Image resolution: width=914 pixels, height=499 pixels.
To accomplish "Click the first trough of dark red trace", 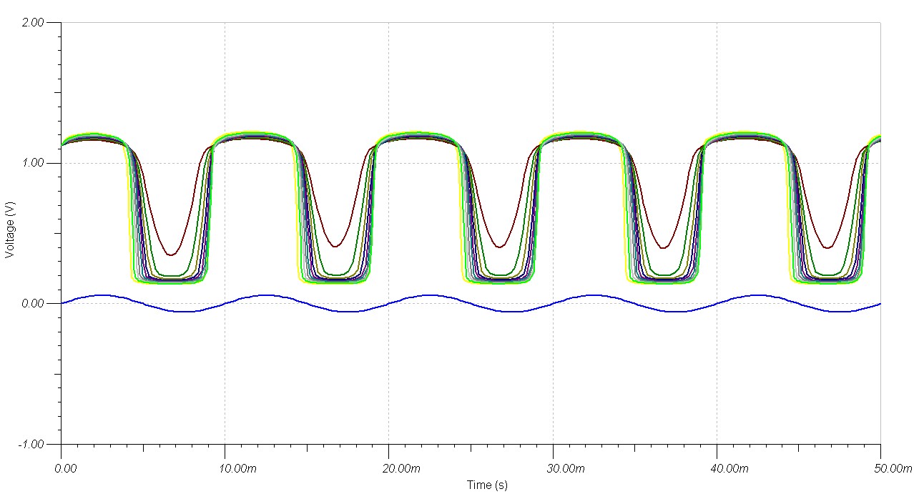I will pyautogui.click(x=171, y=255).
